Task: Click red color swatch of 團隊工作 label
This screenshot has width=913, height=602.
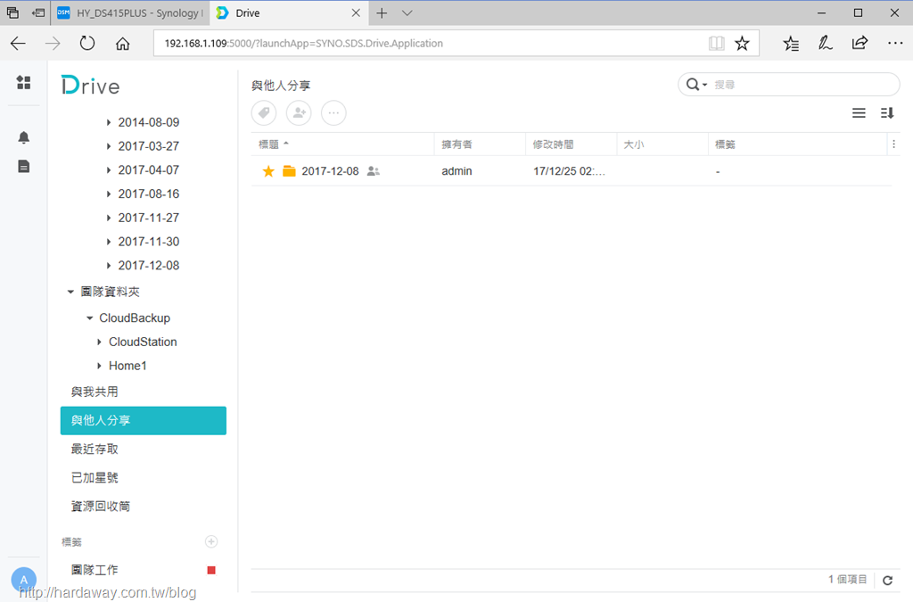Action: pyautogui.click(x=211, y=570)
